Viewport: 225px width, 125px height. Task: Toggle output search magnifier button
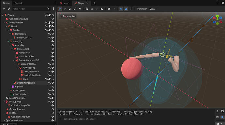click(222, 117)
